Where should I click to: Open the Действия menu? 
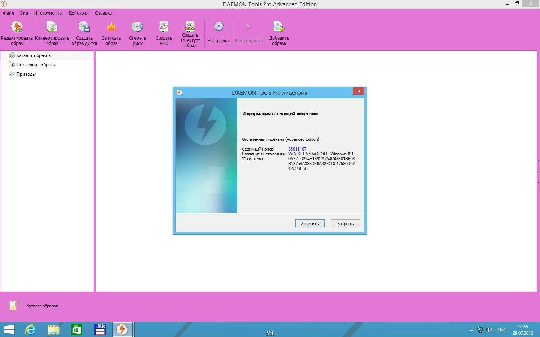79,13
